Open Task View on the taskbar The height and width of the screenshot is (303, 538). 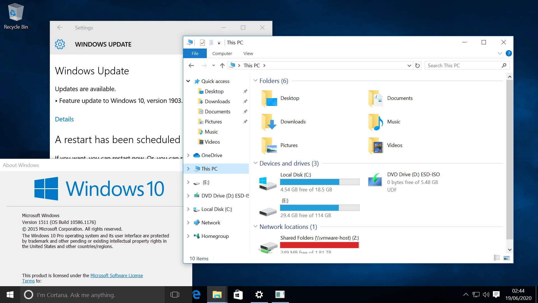point(175,295)
